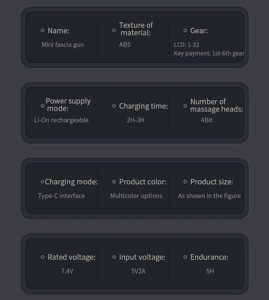Click the LCD: 1-32 gear text

[x=187, y=45]
